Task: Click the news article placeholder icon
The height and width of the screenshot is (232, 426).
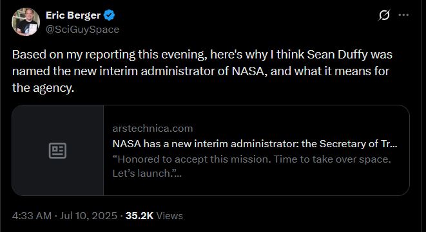Action: [x=57, y=150]
